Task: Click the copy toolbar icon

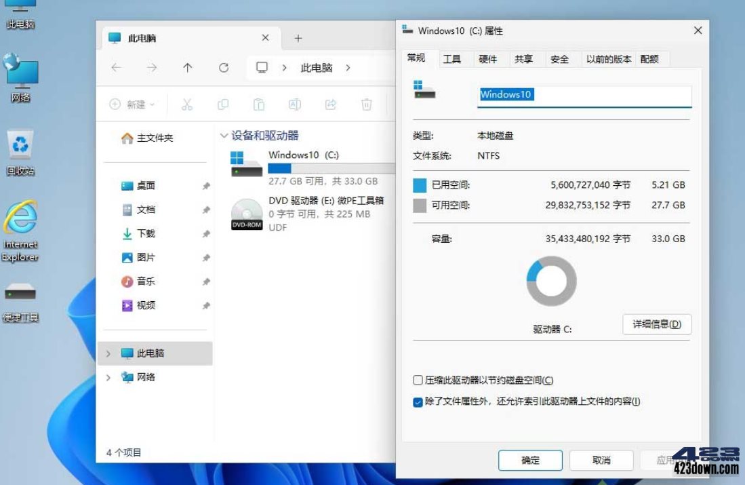Action: pos(223,104)
